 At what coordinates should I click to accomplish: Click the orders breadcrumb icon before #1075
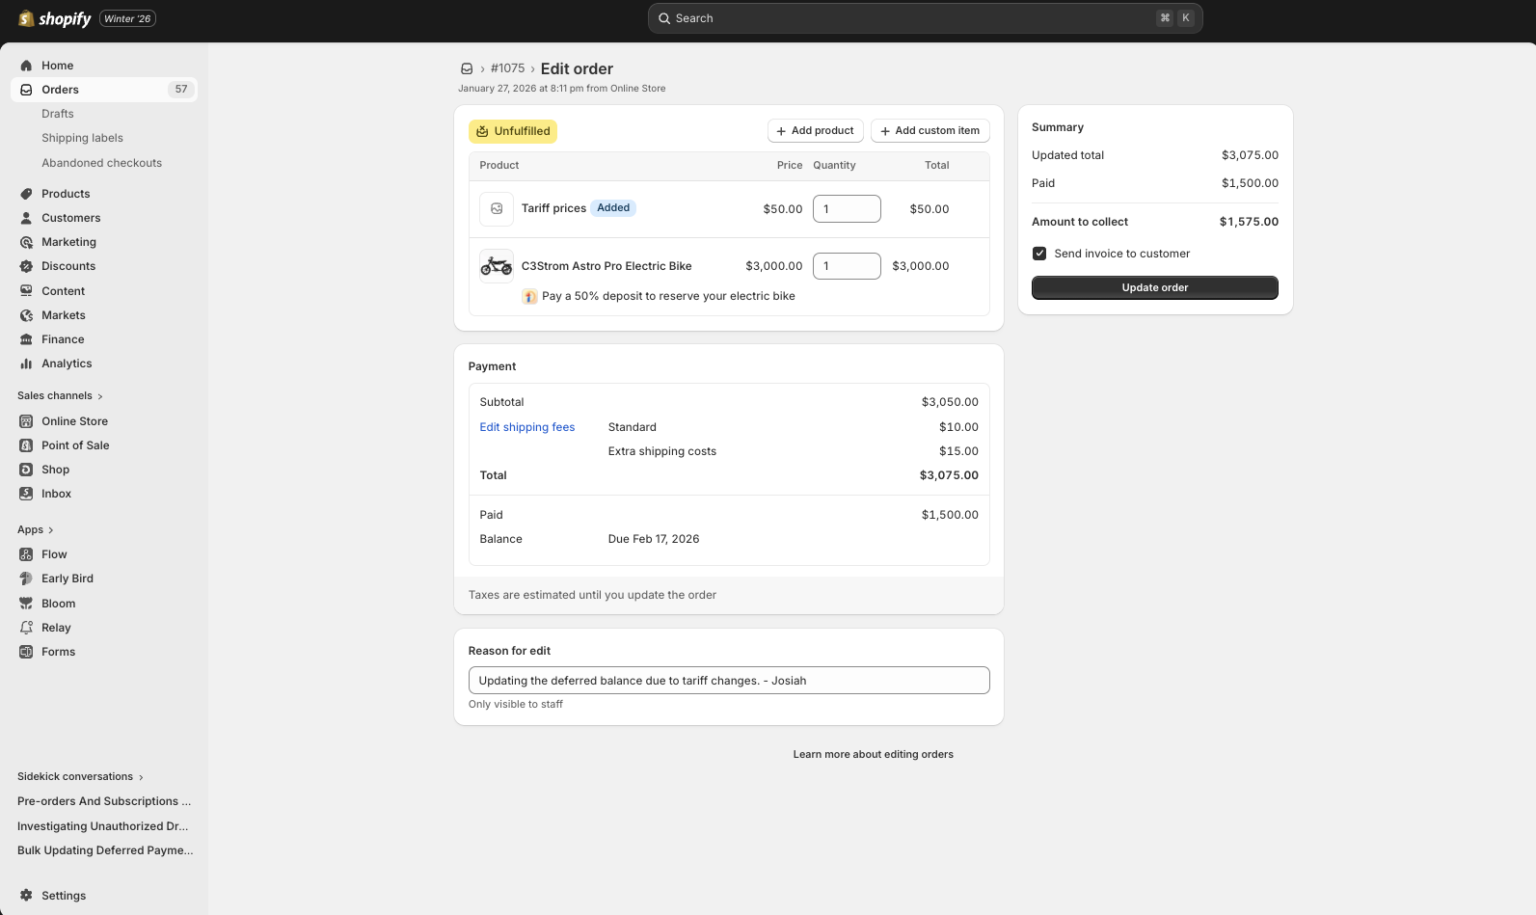[467, 68]
